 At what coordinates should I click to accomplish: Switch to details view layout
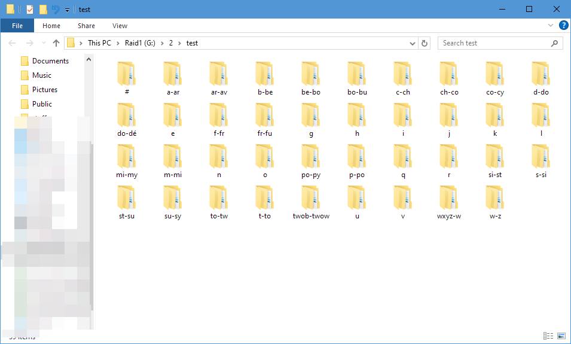[x=548, y=336]
